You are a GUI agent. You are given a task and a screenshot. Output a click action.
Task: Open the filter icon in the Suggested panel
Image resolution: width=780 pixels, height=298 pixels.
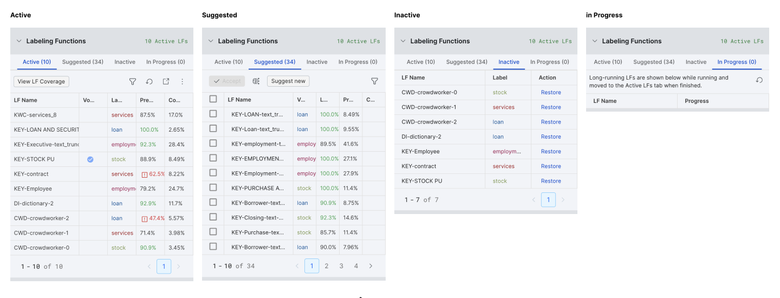click(x=374, y=81)
